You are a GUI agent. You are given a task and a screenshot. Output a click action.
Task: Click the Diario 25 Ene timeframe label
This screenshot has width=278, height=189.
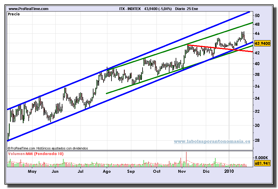[187, 9]
